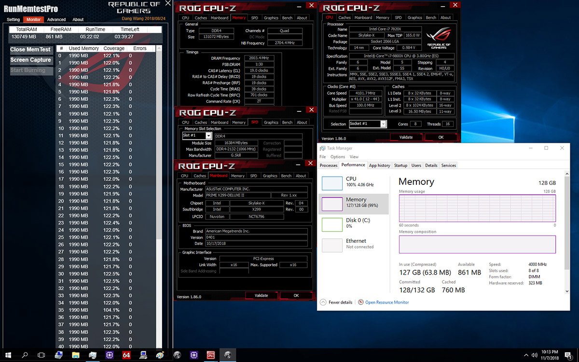Click the Screen Capture button

pyautogui.click(x=31, y=60)
